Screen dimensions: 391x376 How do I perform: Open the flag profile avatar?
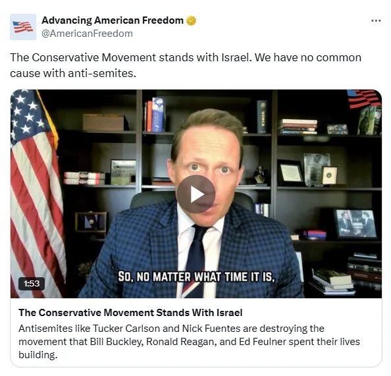point(23,27)
